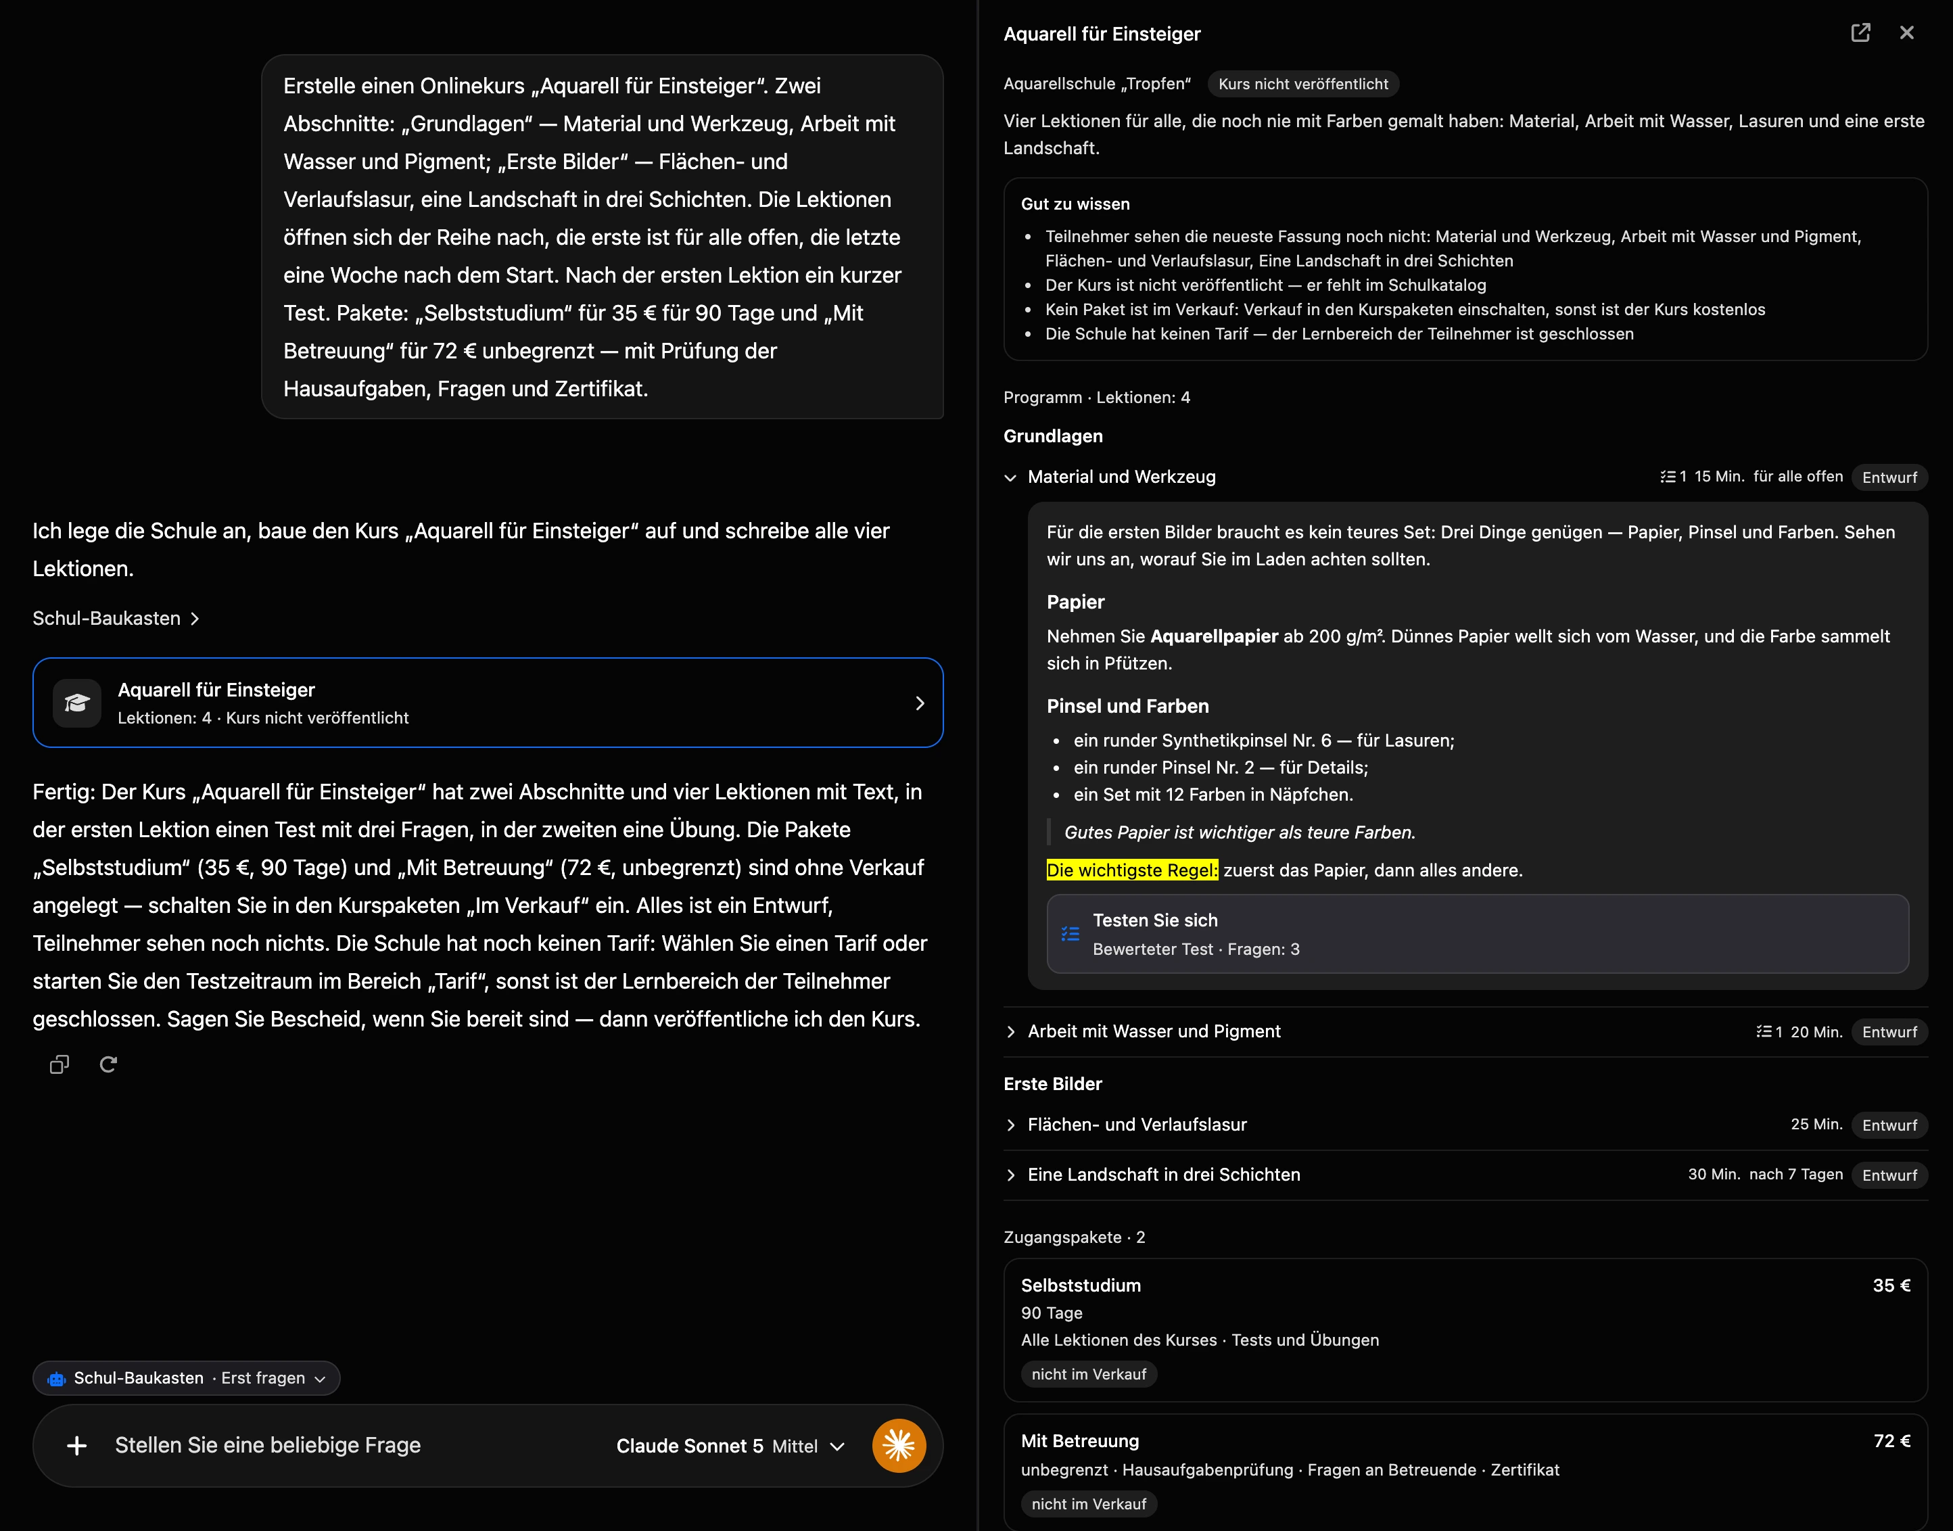The image size is (1953, 1531).
Task: Open the Testen Sie sich quiz card
Action: (x=1477, y=934)
